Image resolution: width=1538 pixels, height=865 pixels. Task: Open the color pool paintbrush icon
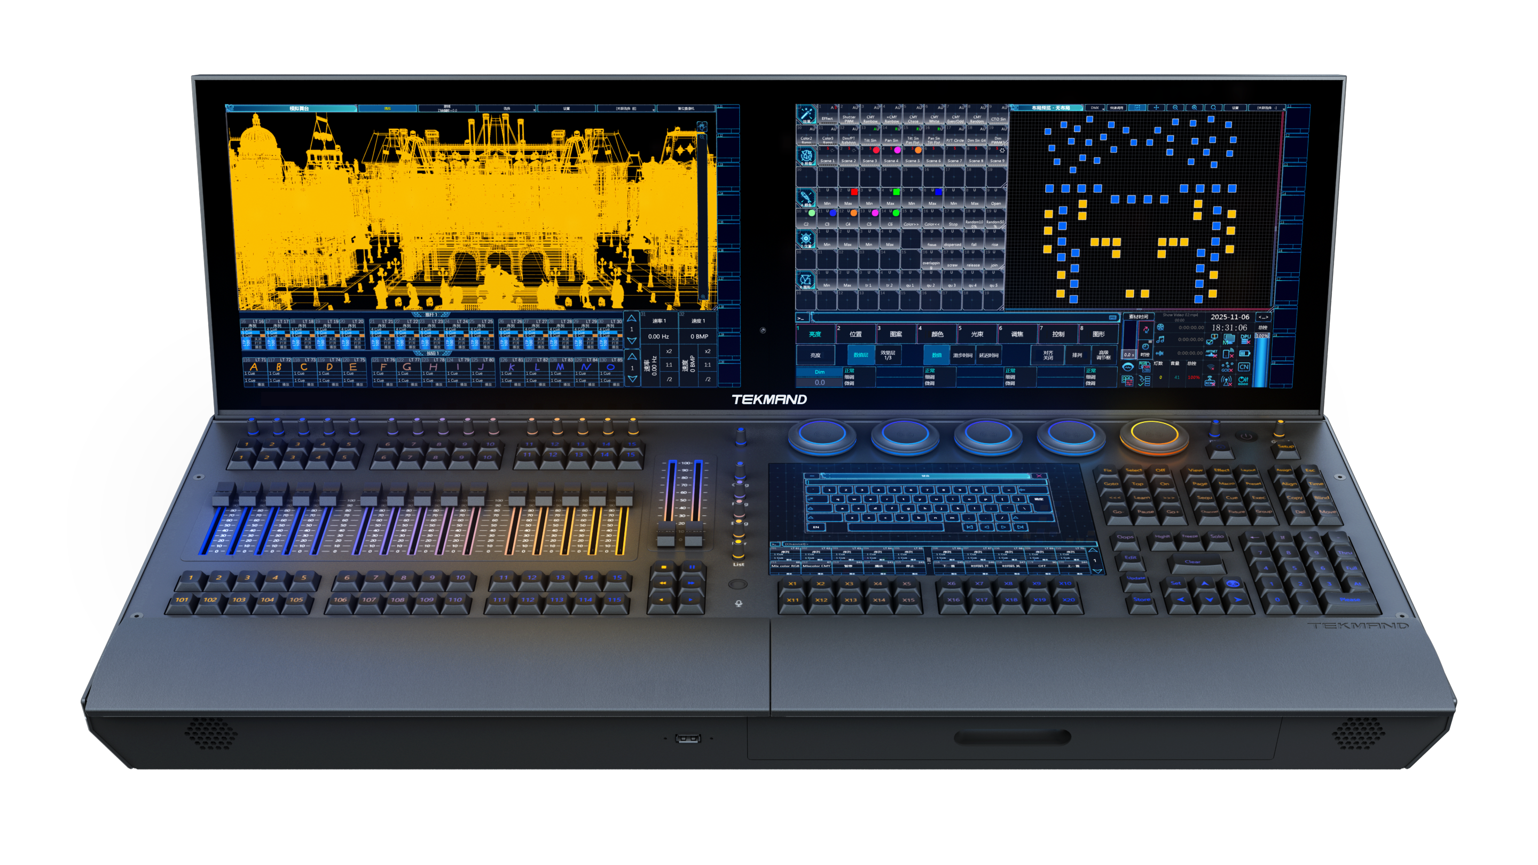[806, 198]
